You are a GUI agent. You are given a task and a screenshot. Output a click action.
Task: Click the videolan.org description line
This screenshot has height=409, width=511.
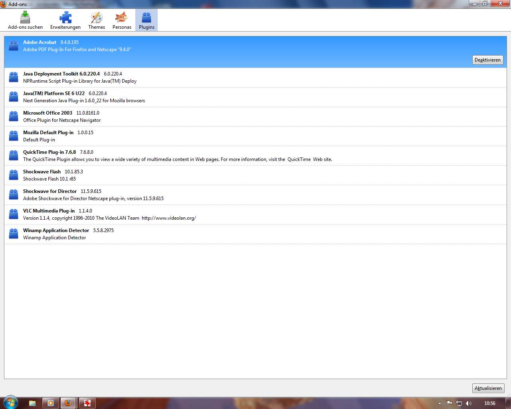tap(109, 218)
